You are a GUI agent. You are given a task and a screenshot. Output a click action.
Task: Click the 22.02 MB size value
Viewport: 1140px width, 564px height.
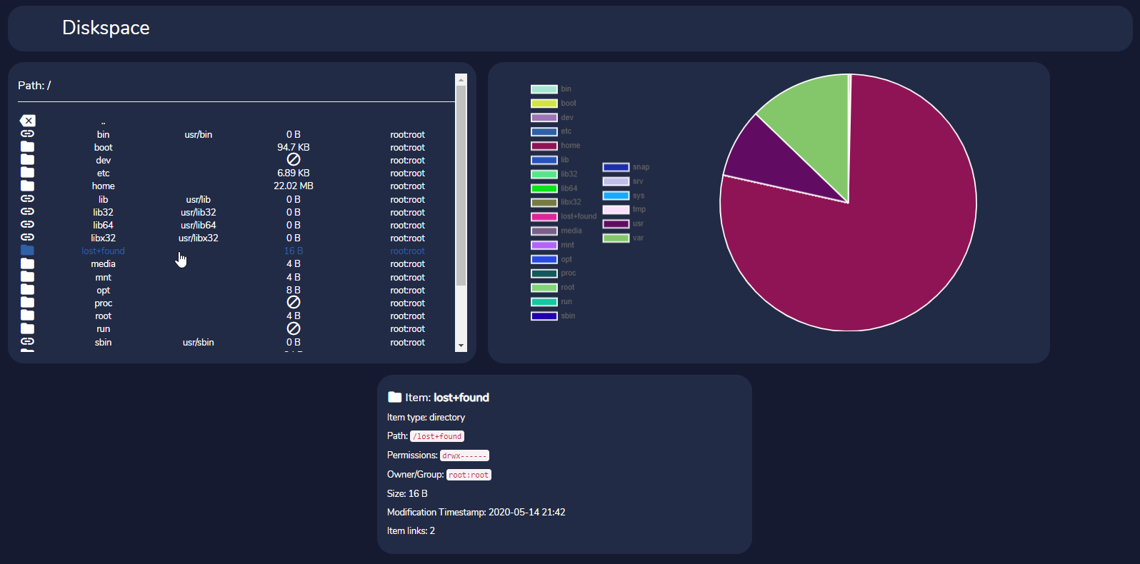tap(294, 186)
